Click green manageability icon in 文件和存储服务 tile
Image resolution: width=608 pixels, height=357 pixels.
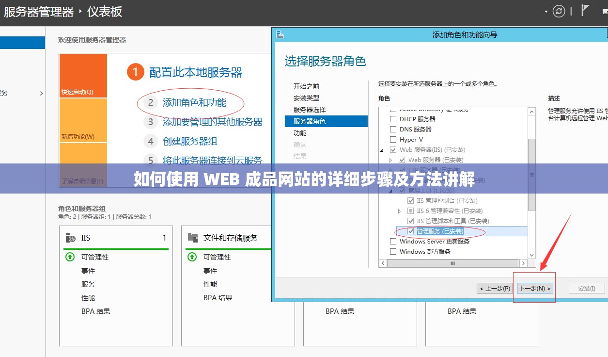click(x=192, y=257)
